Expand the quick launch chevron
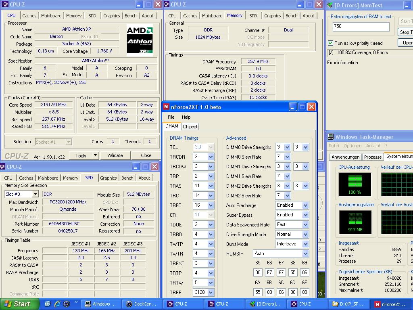This screenshot has height=310, width=413. pyautogui.click(x=76, y=302)
